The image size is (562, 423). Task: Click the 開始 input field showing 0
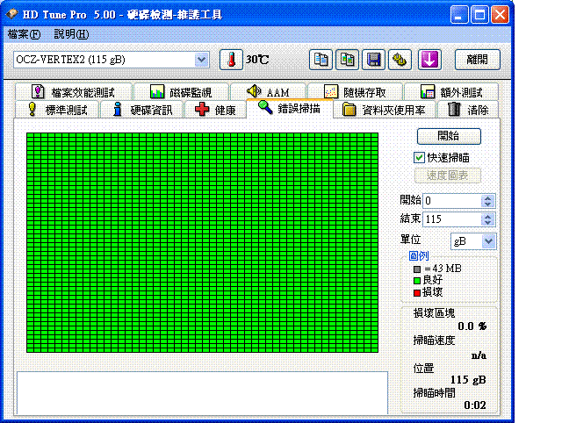point(452,201)
